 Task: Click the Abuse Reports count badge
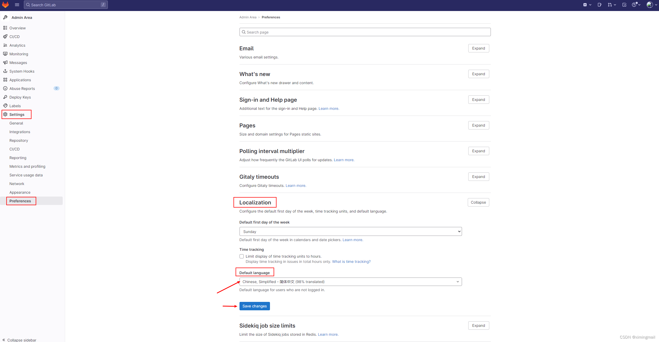56,88
